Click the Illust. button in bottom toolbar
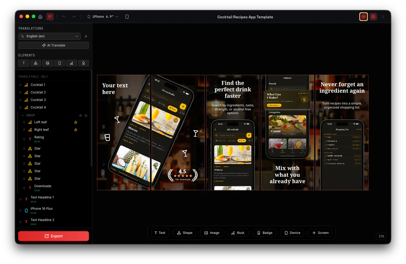 pyautogui.click(x=238, y=233)
